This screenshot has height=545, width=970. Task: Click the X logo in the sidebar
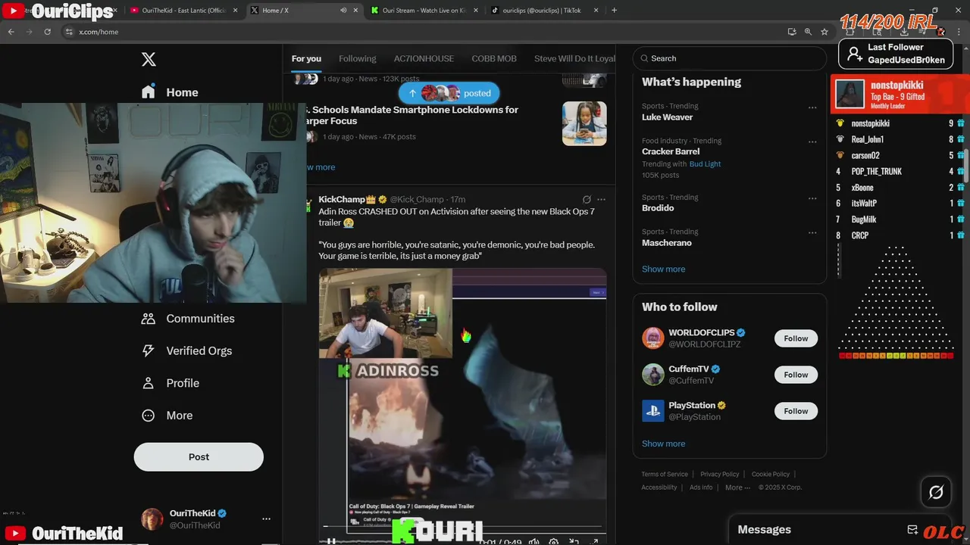149,59
